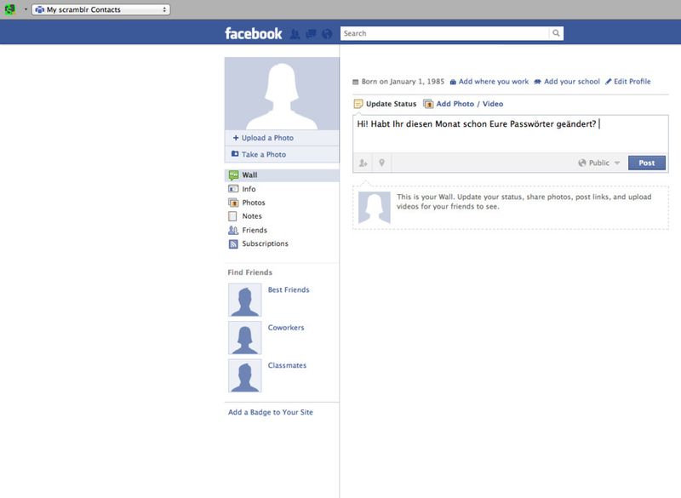Click inside the status text box
This screenshot has width=681, height=498.
pos(510,134)
